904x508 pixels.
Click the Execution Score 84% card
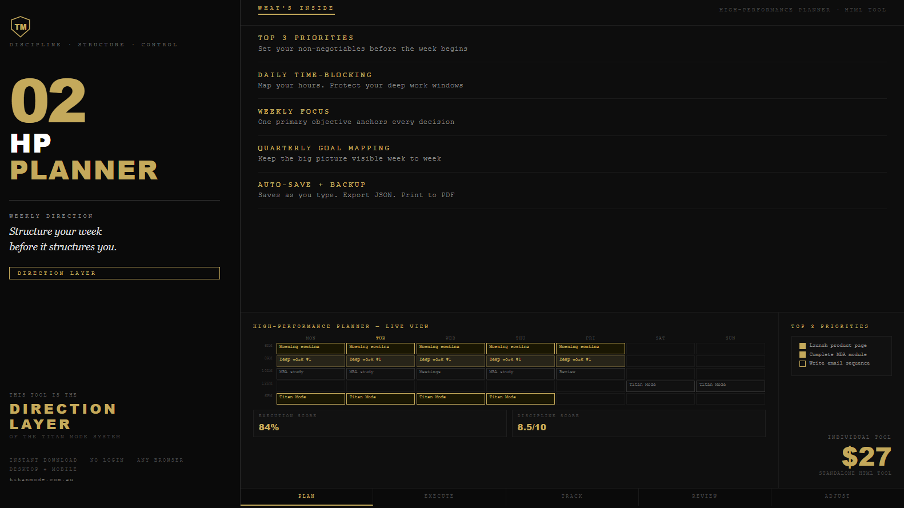point(380,423)
